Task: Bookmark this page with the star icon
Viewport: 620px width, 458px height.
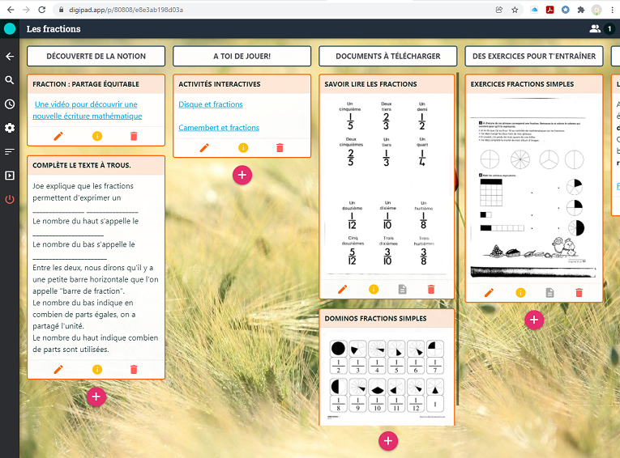Action: click(x=515, y=10)
